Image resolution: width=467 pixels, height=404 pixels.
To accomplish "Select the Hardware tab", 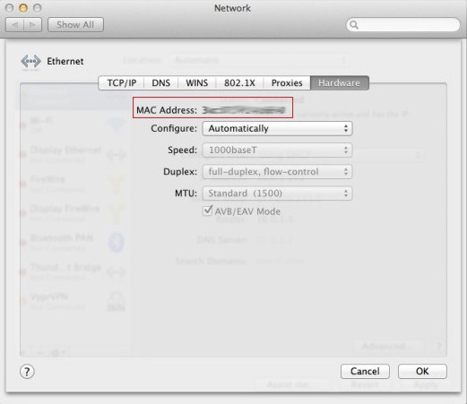I will 340,83.
